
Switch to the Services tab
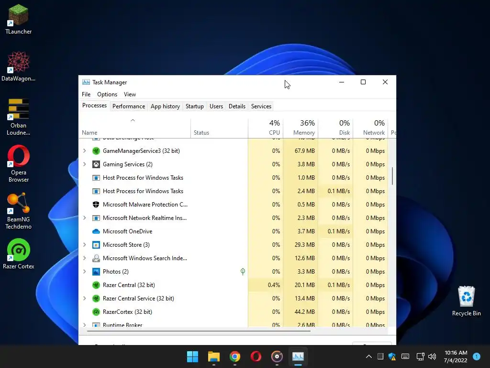261,106
